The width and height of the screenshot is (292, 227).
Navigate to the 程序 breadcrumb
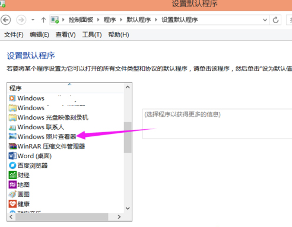click(110, 20)
